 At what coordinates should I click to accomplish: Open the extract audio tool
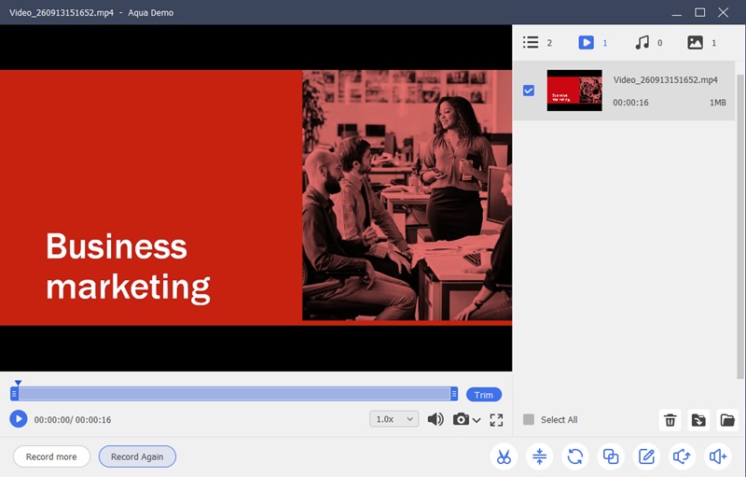coord(683,456)
